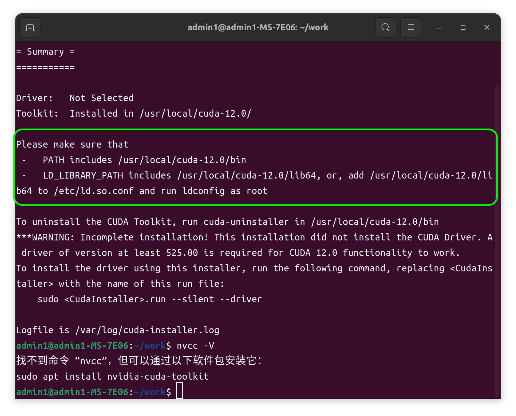The image size is (516, 416).
Task: Click the 'sudo apt install nvidia-cuda-toolkit' line
Action: (x=112, y=376)
